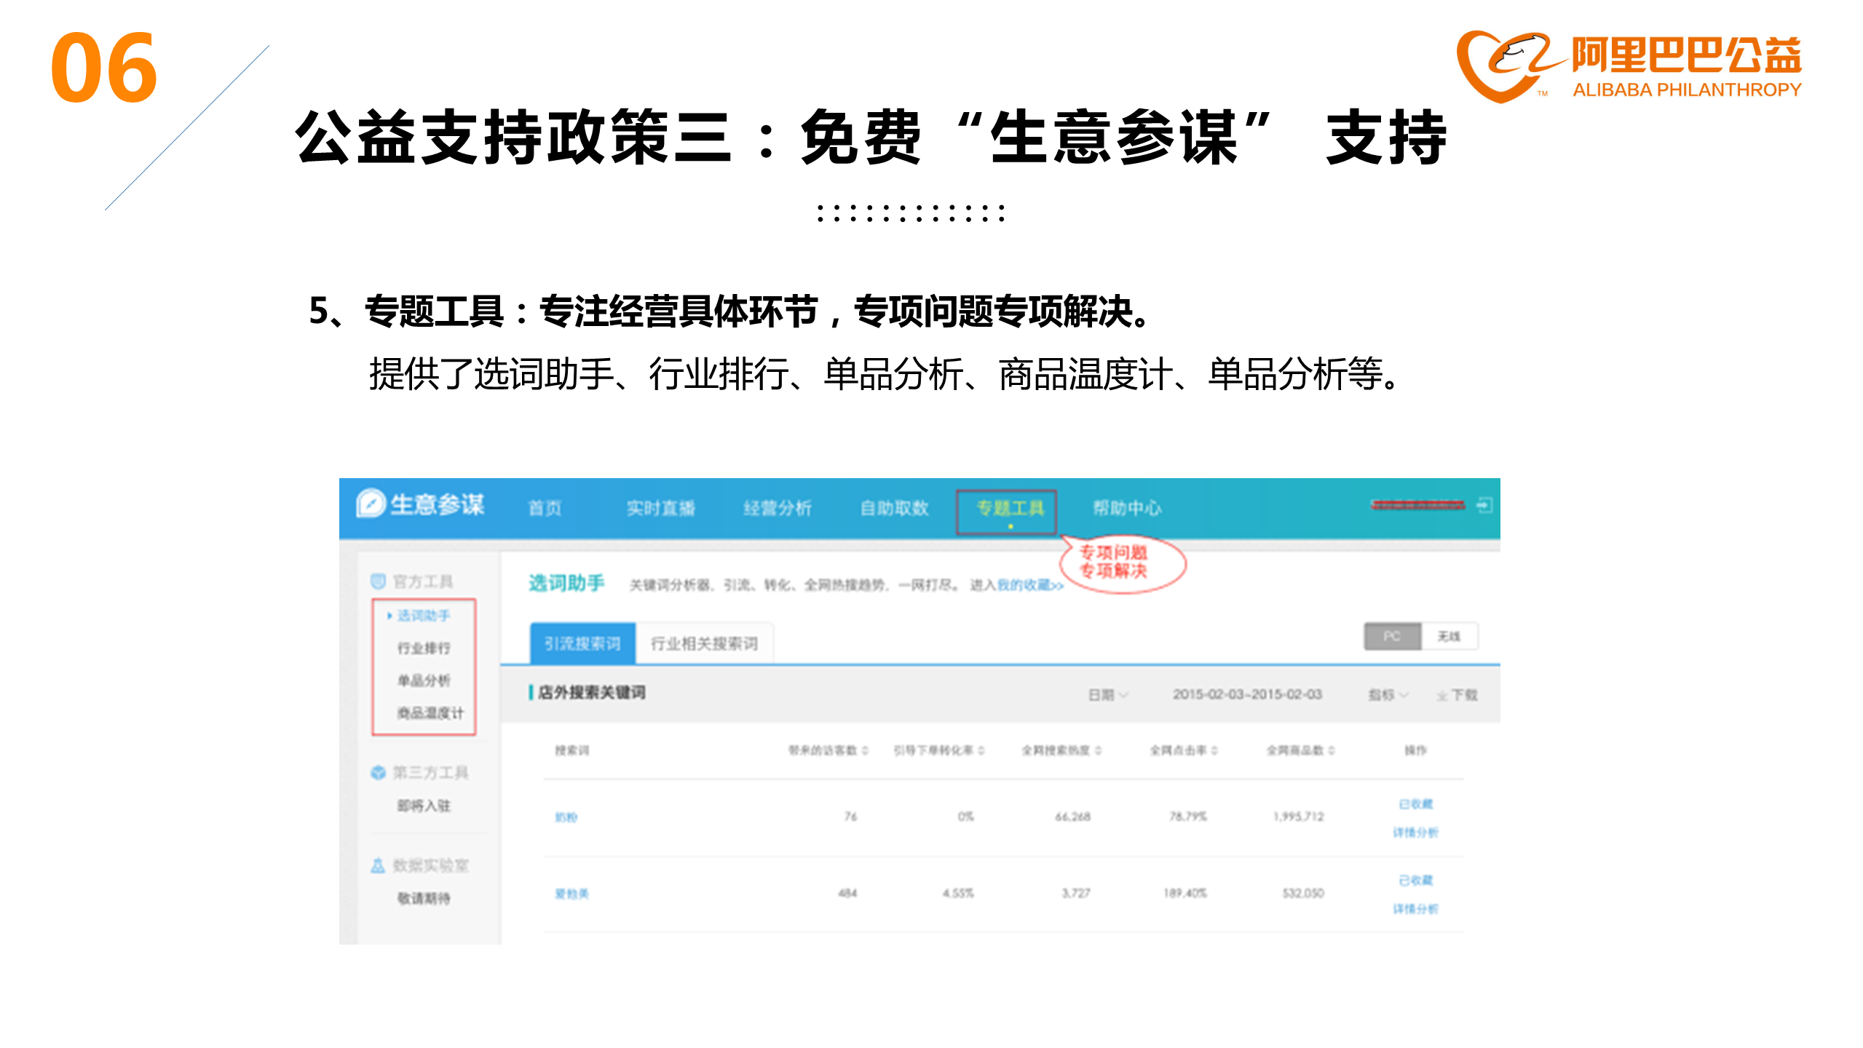Select 商品温度计 in the sidebar
This screenshot has width=1863, height=1048.
click(430, 713)
